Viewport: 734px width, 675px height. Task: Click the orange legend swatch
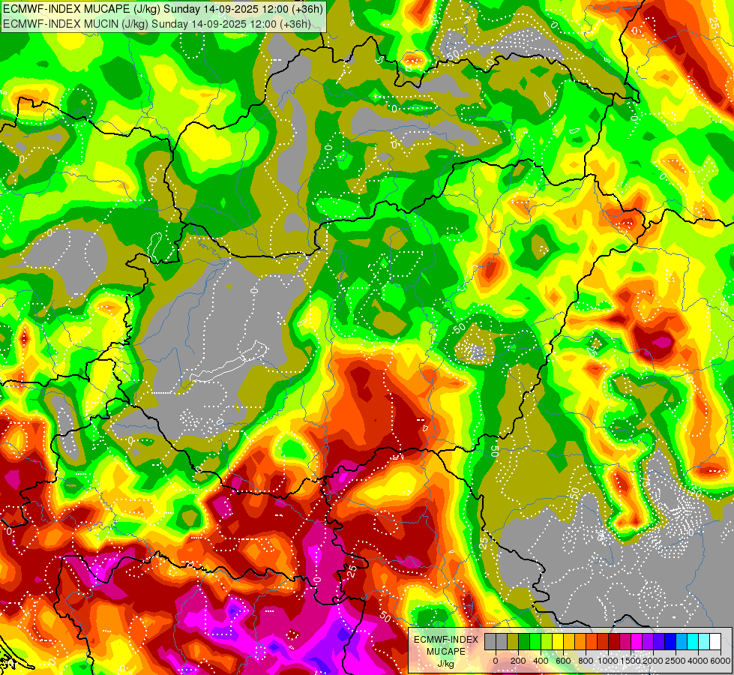point(580,641)
